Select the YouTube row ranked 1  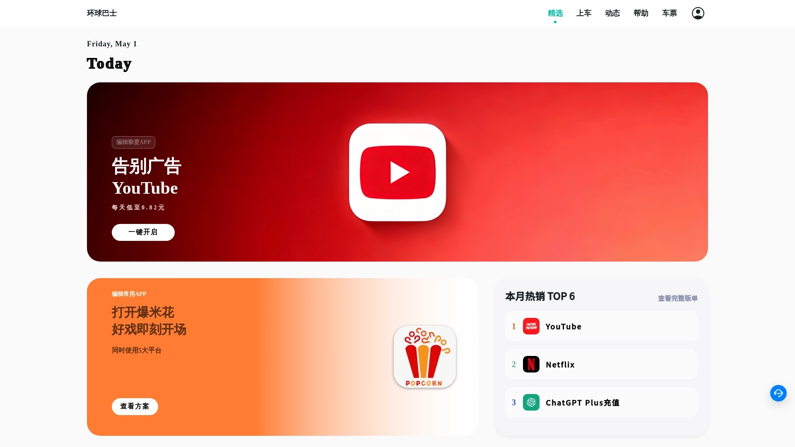click(601, 326)
